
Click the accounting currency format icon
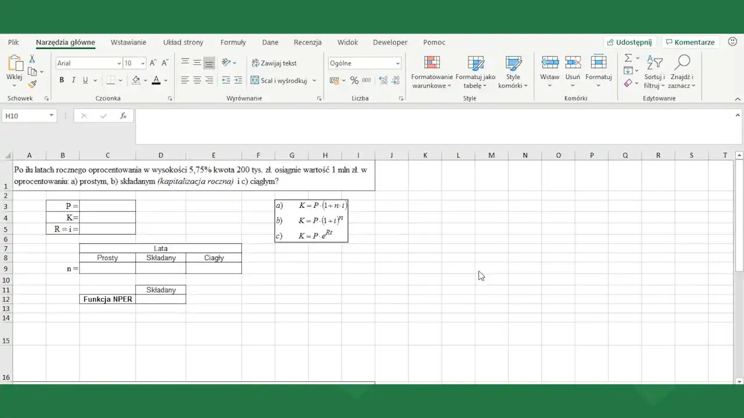point(334,81)
